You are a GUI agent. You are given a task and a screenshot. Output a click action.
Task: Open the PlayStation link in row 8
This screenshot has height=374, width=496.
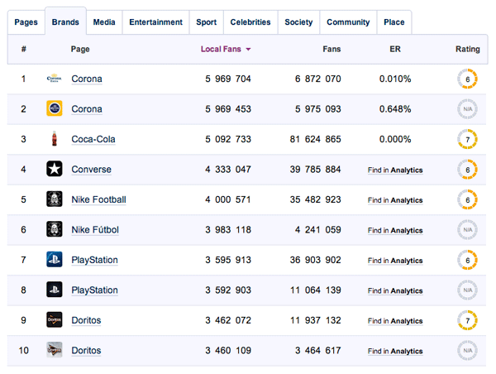(94, 290)
